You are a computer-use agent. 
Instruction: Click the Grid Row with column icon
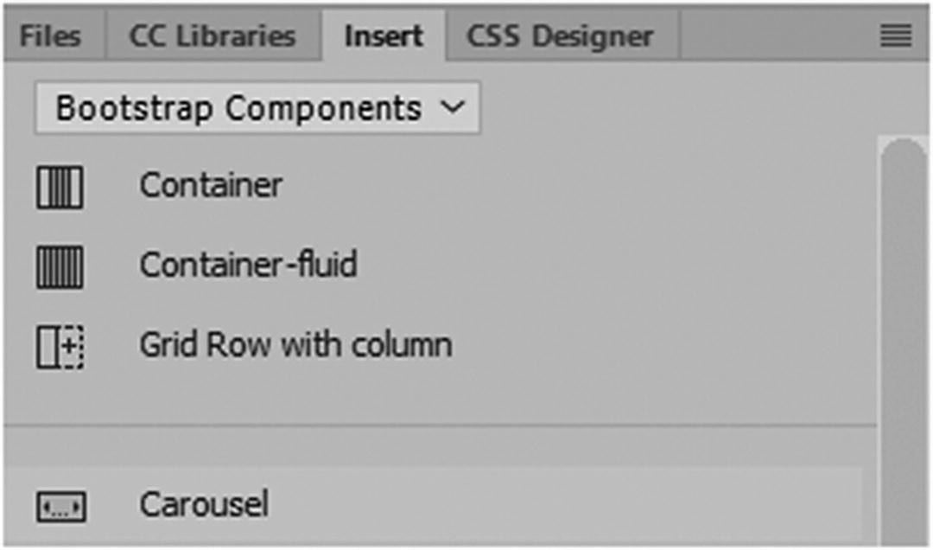point(60,347)
